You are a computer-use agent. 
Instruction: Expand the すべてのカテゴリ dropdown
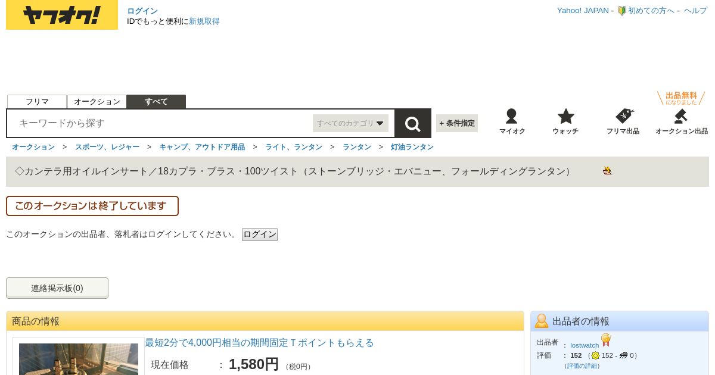click(x=350, y=123)
